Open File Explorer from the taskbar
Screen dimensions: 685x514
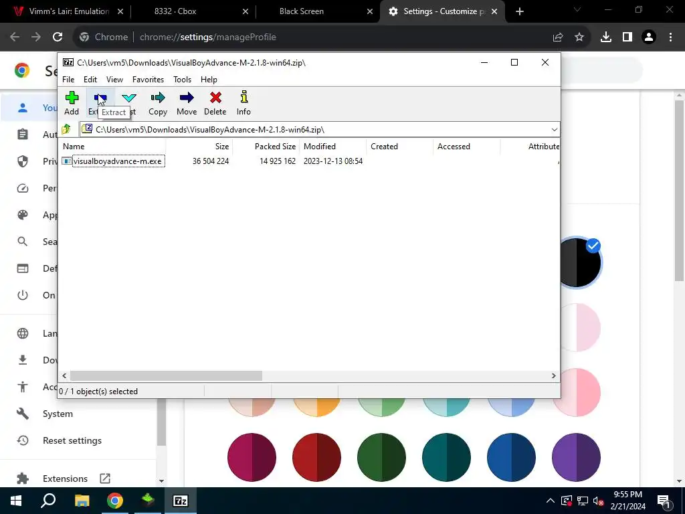82,501
